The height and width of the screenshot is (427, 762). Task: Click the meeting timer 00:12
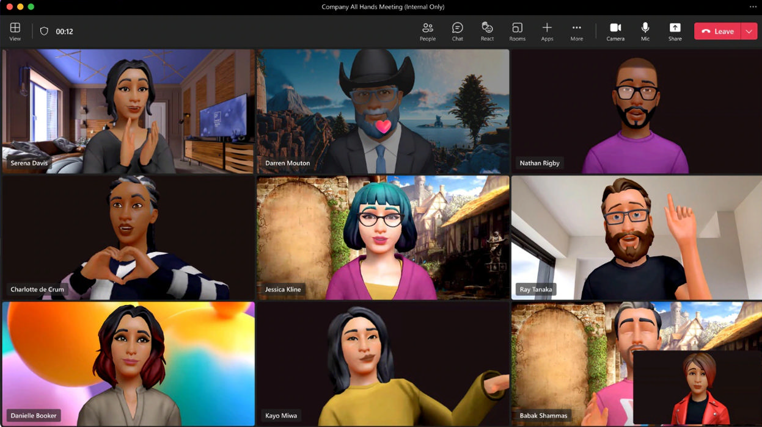click(x=64, y=32)
